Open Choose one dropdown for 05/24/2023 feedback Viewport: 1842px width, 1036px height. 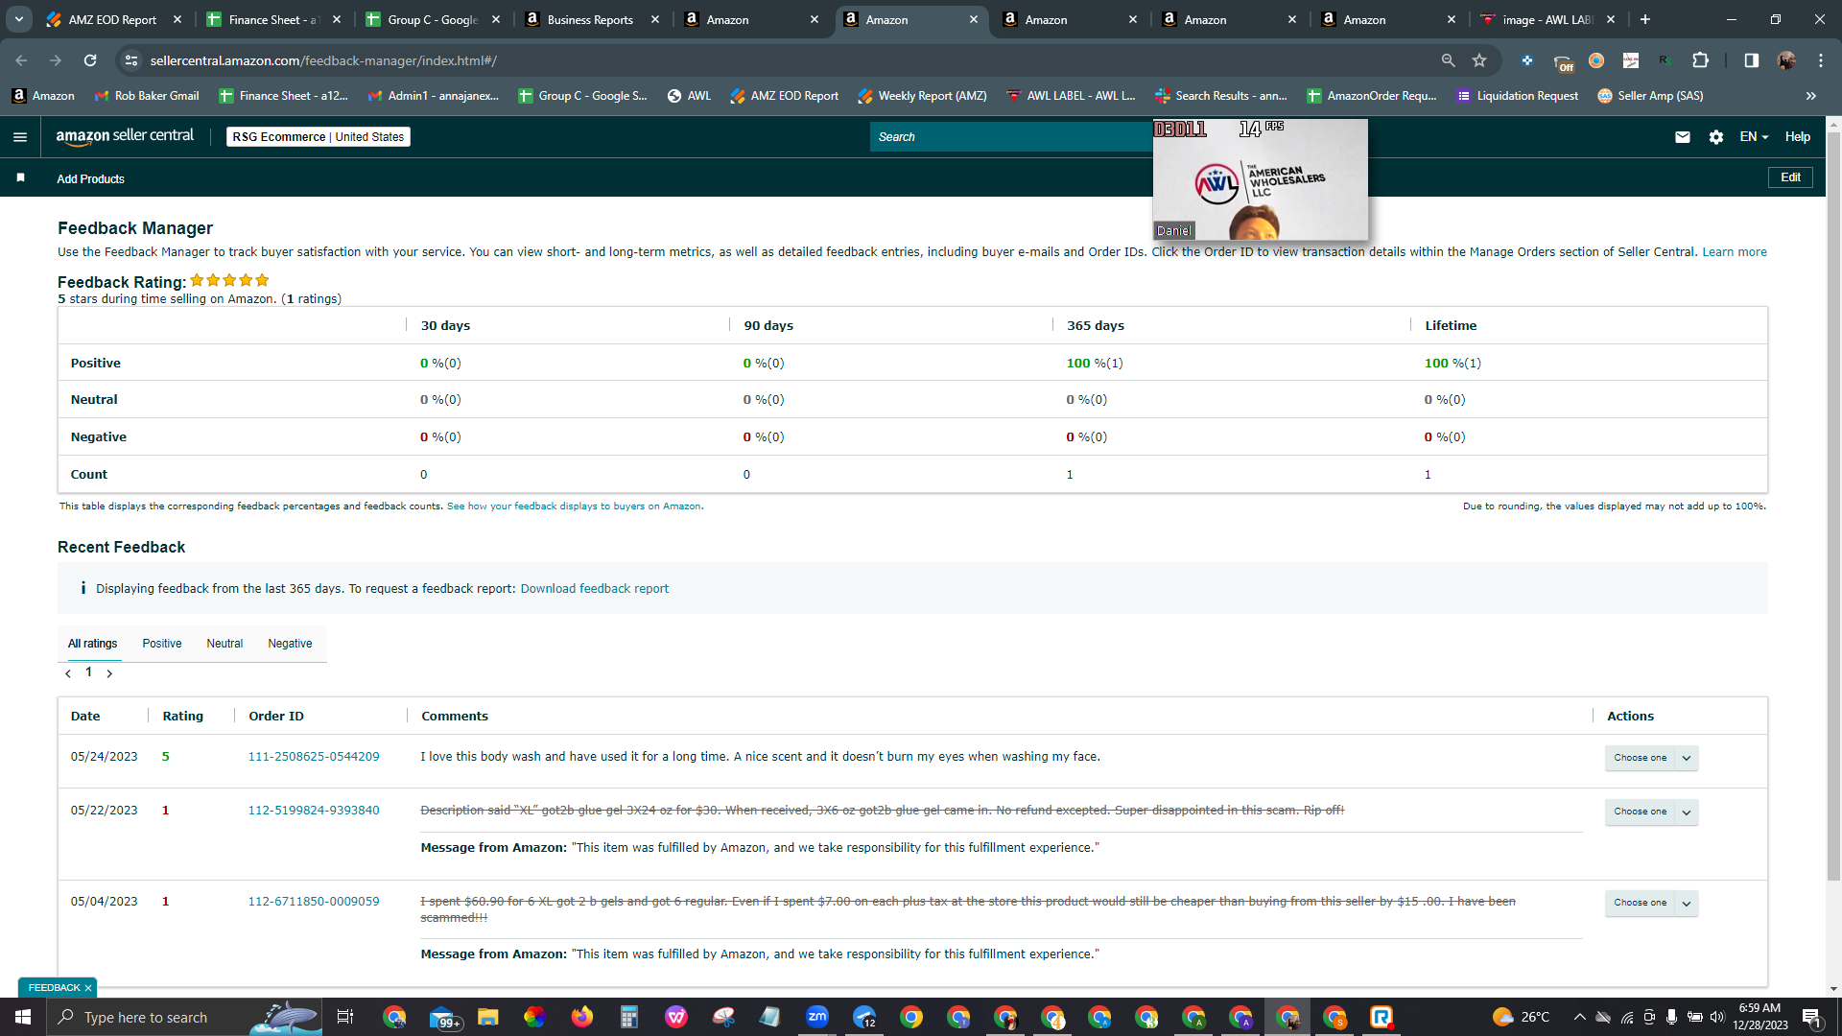click(x=1651, y=758)
